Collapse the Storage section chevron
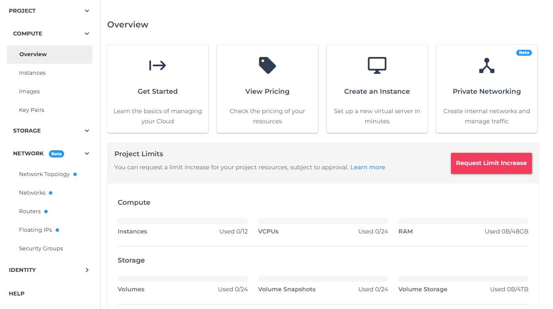Viewport: 553px width, 309px height. pos(87,131)
